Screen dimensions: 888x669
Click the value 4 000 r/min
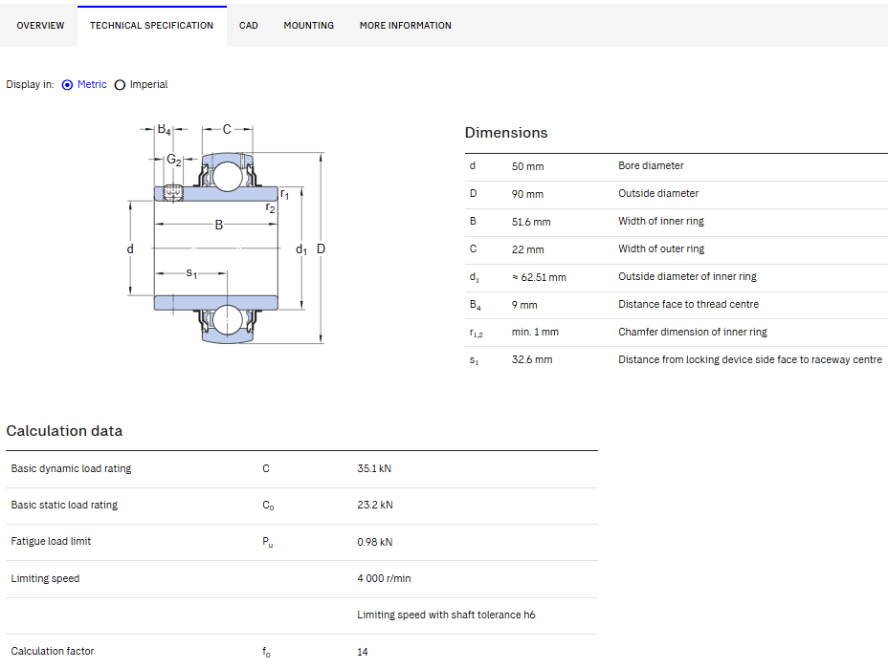point(384,578)
